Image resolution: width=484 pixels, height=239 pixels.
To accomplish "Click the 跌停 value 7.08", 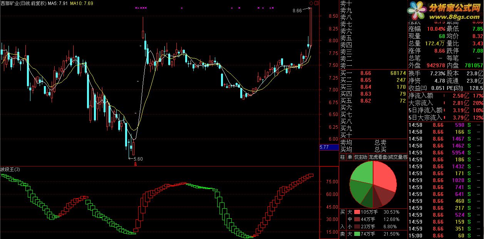I will tap(477, 51).
